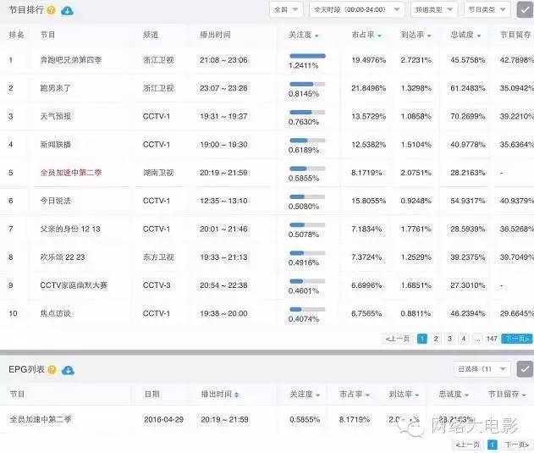Open the 全国 region dropdown

coord(286,9)
